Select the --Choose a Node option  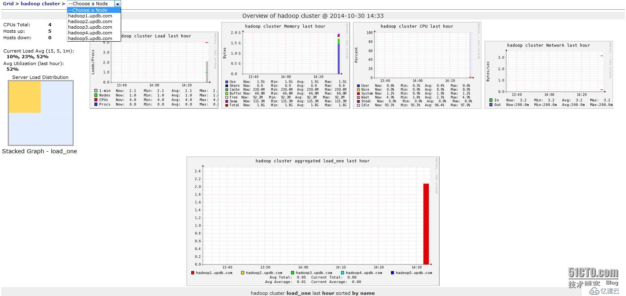(x=94, y=10)
